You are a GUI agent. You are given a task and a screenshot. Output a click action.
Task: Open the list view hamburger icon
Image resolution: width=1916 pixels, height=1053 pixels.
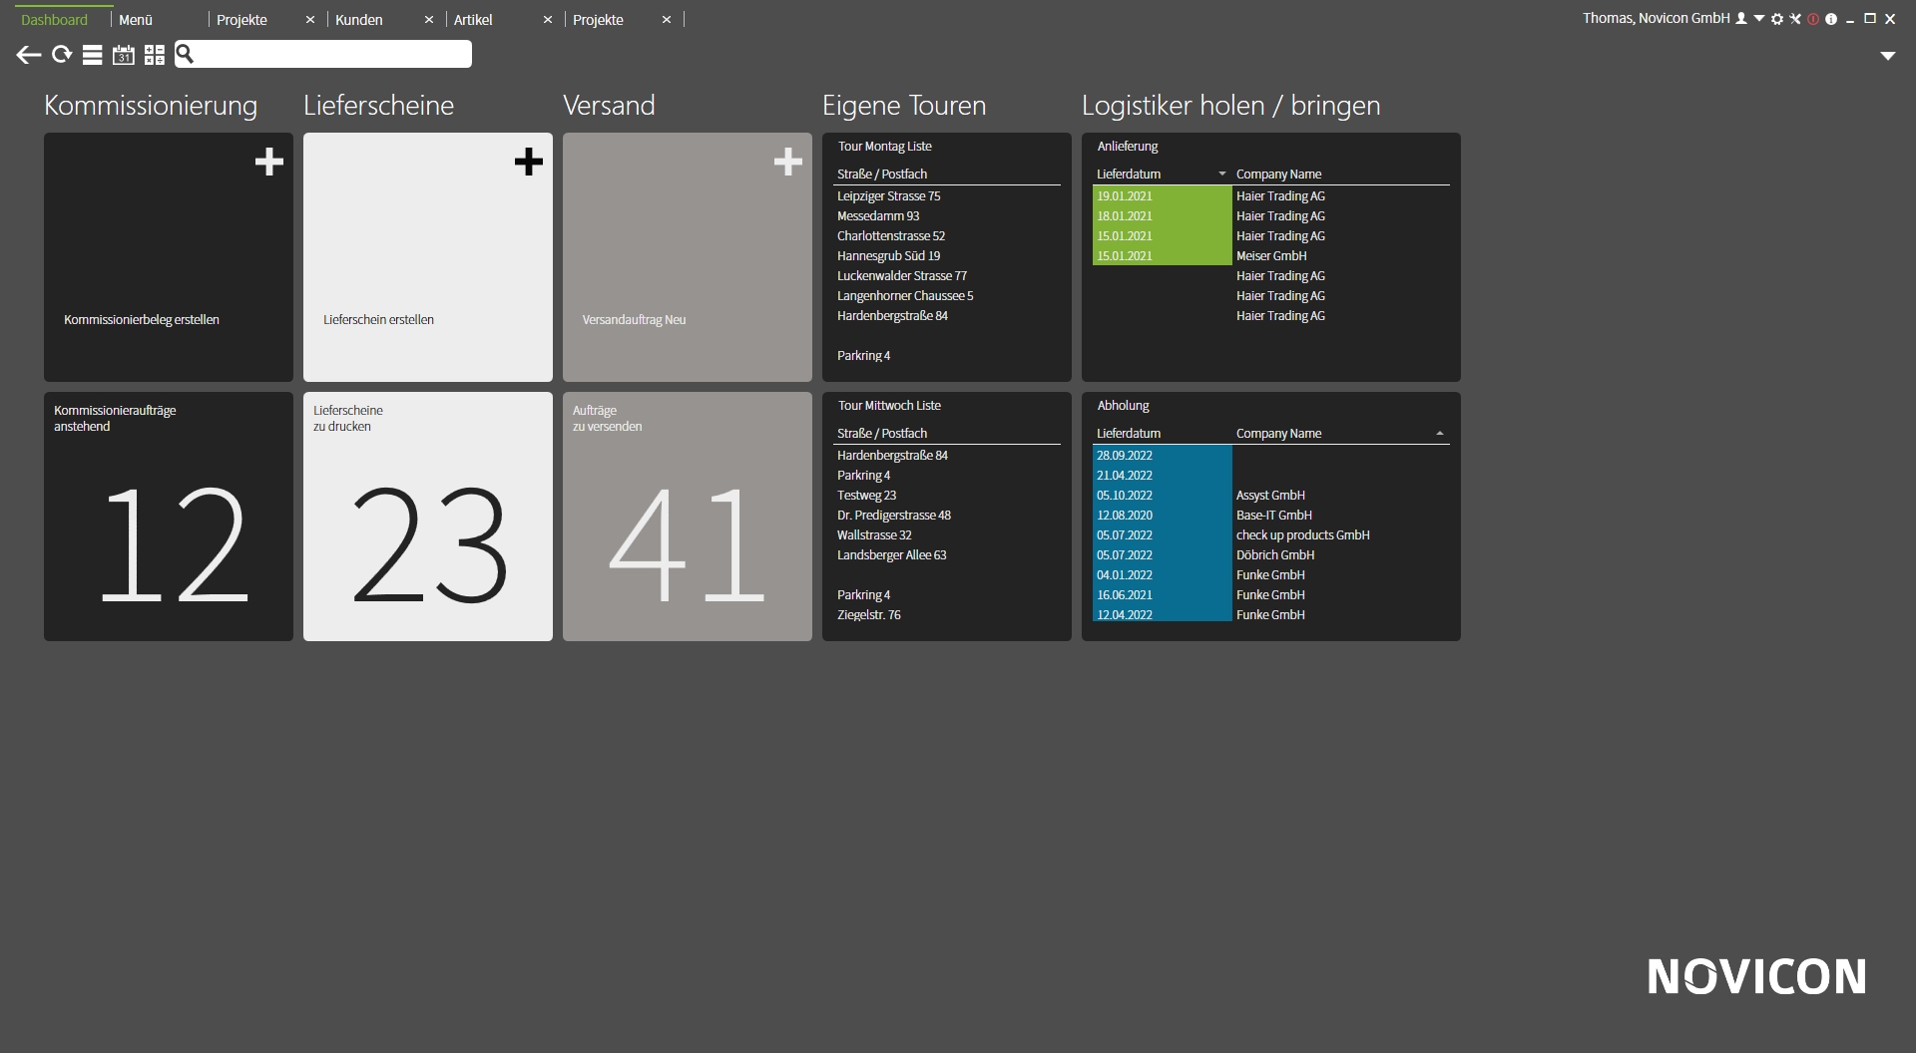tap(92, 55)
